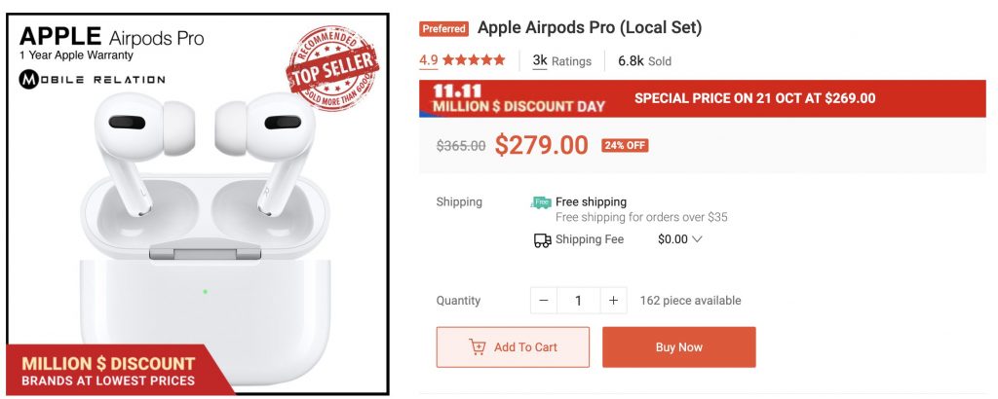Expand the Shipping Fee dropdown arrow
The width and height of the screenshot is (998, 399).
(697, 239)
